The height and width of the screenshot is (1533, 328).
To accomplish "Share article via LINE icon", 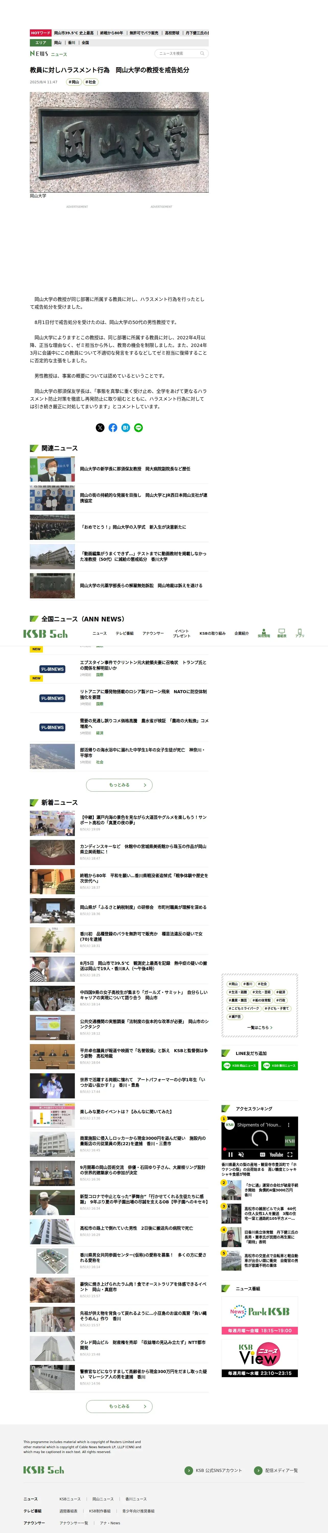I will 139,427.
